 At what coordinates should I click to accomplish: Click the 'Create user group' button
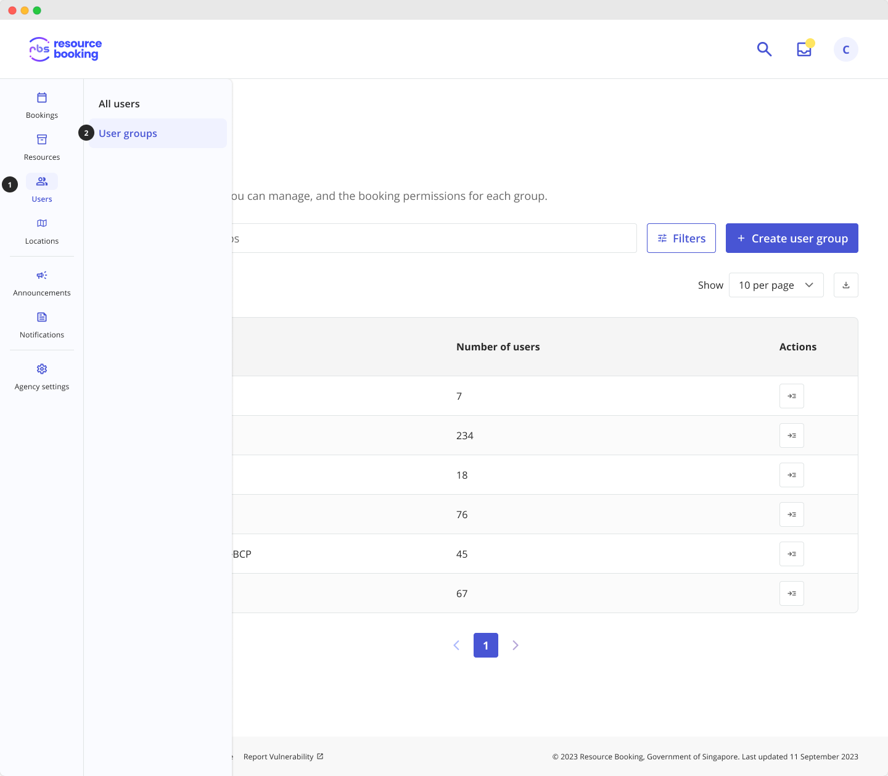792,238
